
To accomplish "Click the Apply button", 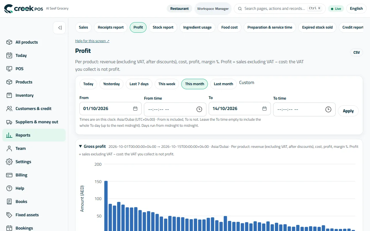I will 348,111.
